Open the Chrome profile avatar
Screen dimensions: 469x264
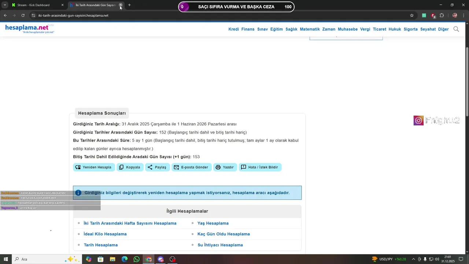click(455, 15)
